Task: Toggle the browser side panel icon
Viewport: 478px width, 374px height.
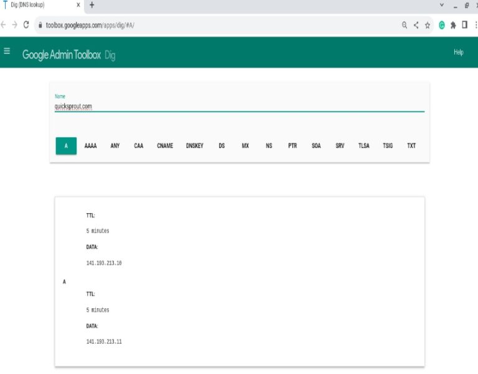Action: pyautogui.click(x=464, y=25)
